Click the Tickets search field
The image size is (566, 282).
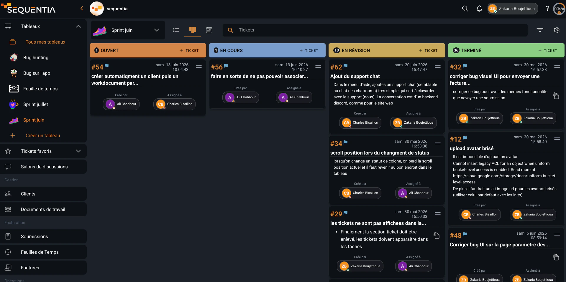click(375, 30)
